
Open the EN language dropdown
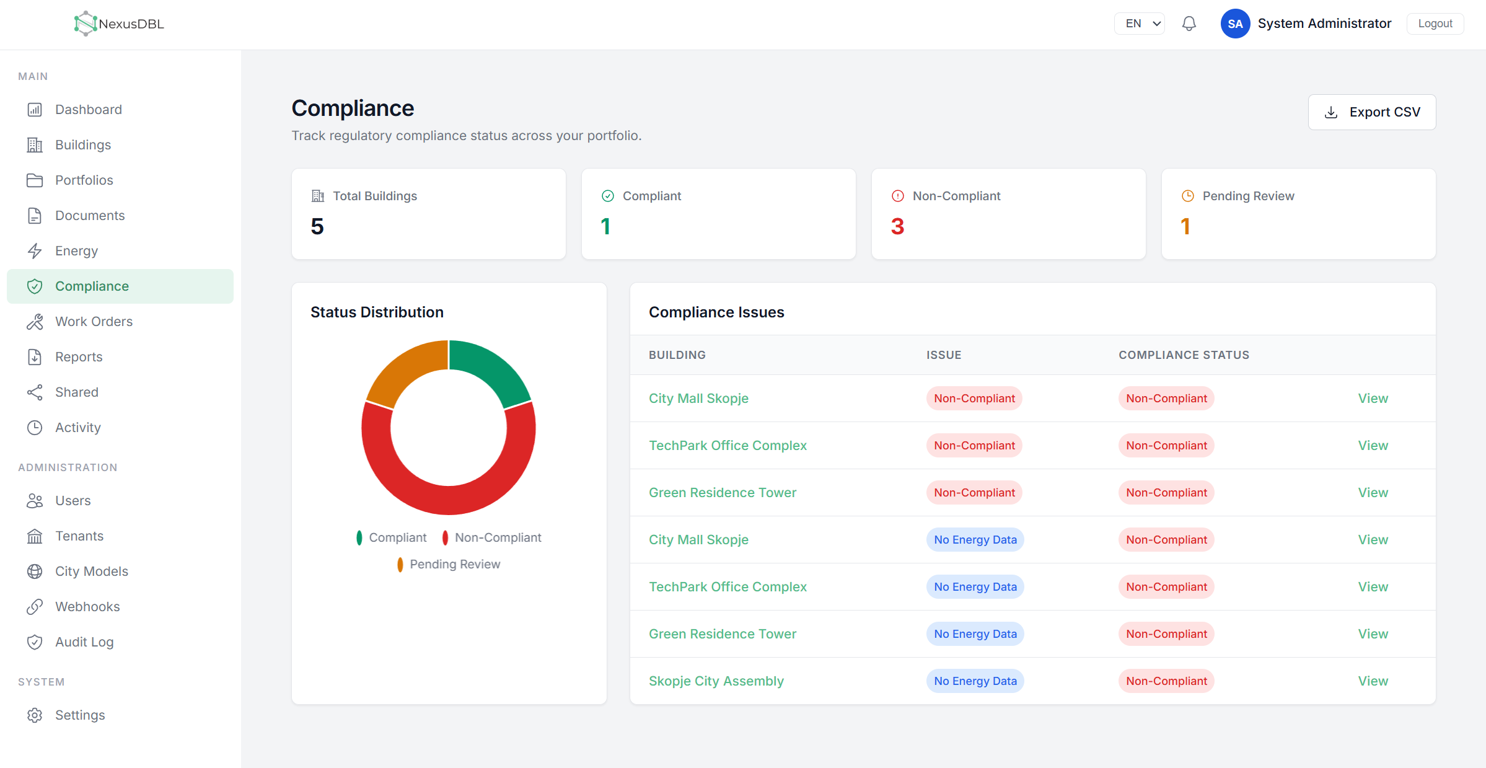coord(1140,24)
